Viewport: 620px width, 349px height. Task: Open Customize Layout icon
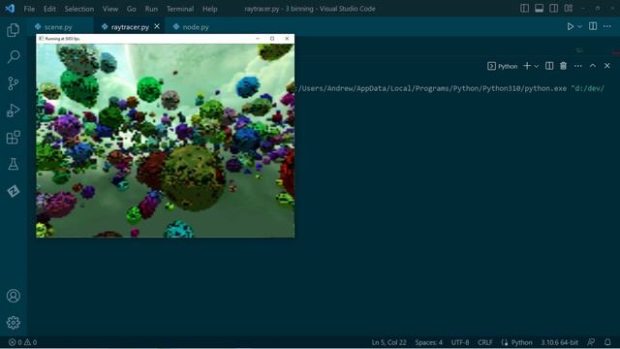coord(569,9)
